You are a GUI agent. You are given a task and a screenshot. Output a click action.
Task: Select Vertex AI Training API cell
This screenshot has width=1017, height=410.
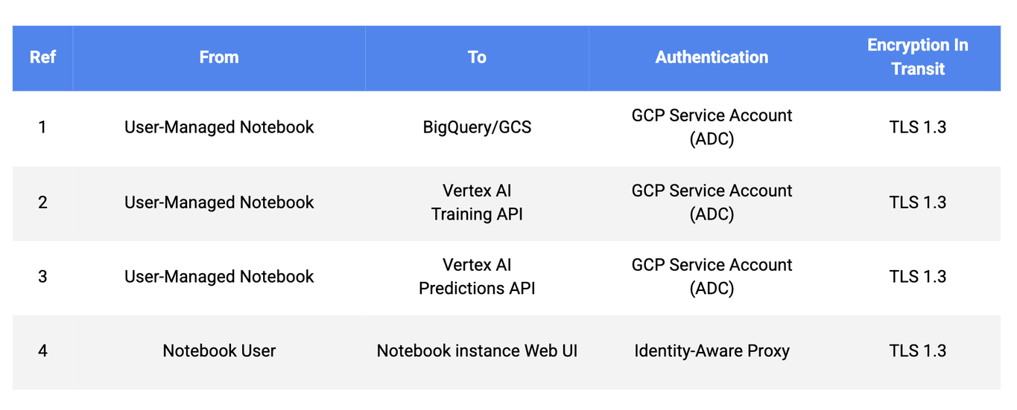[477, 202]
